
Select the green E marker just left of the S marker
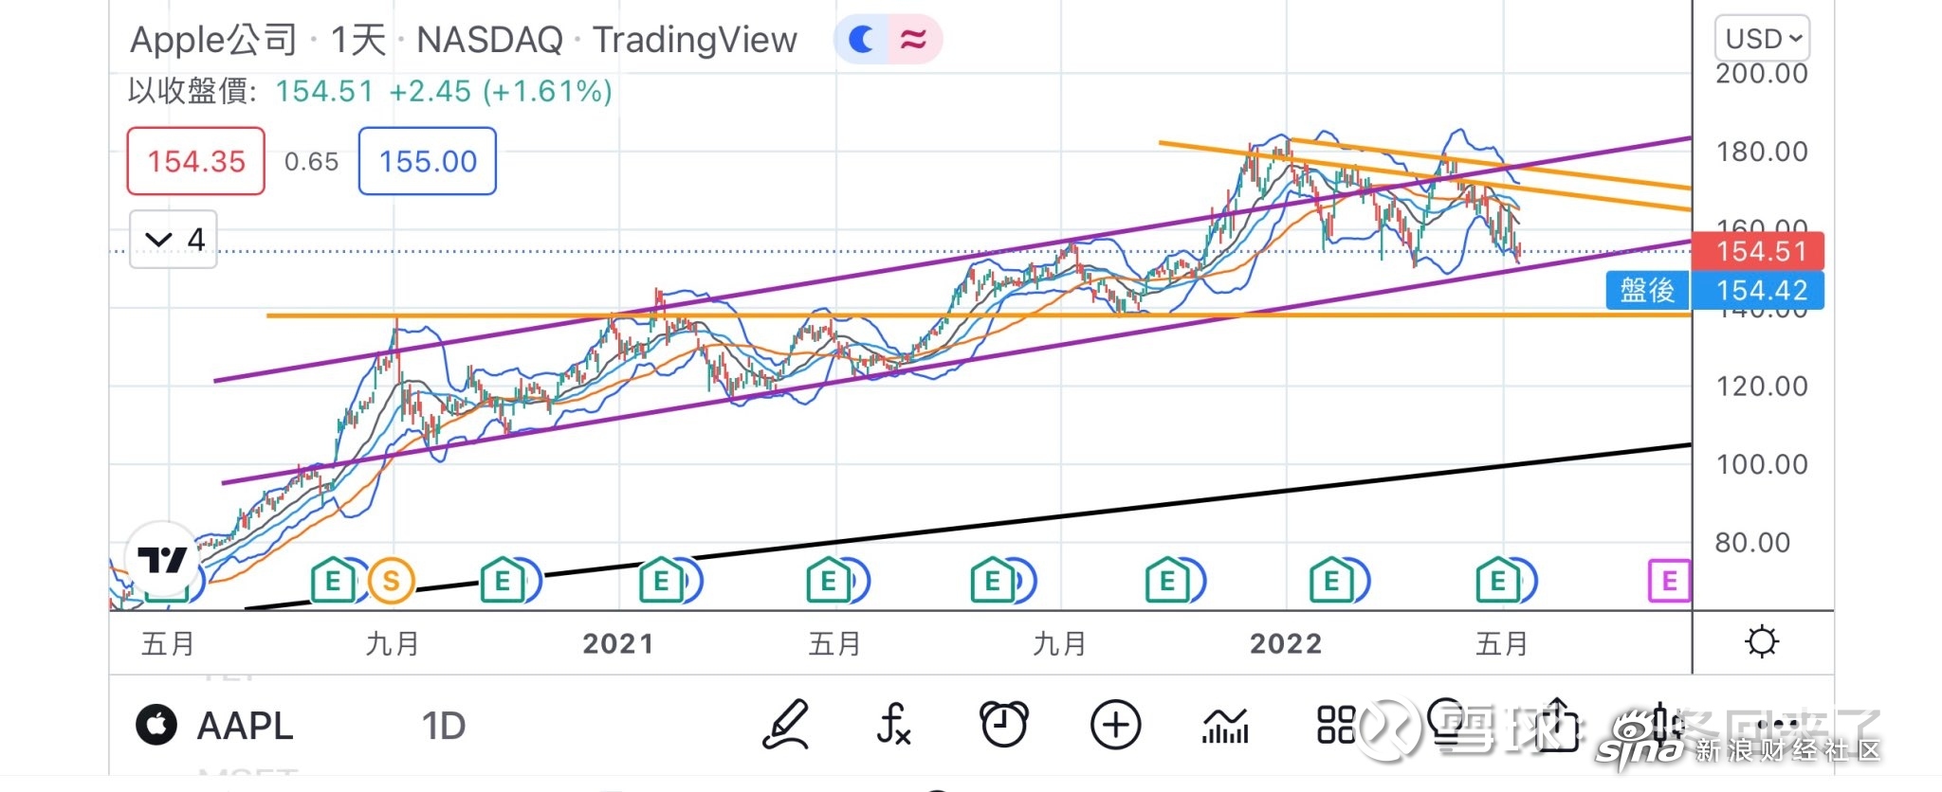point(333,580)
